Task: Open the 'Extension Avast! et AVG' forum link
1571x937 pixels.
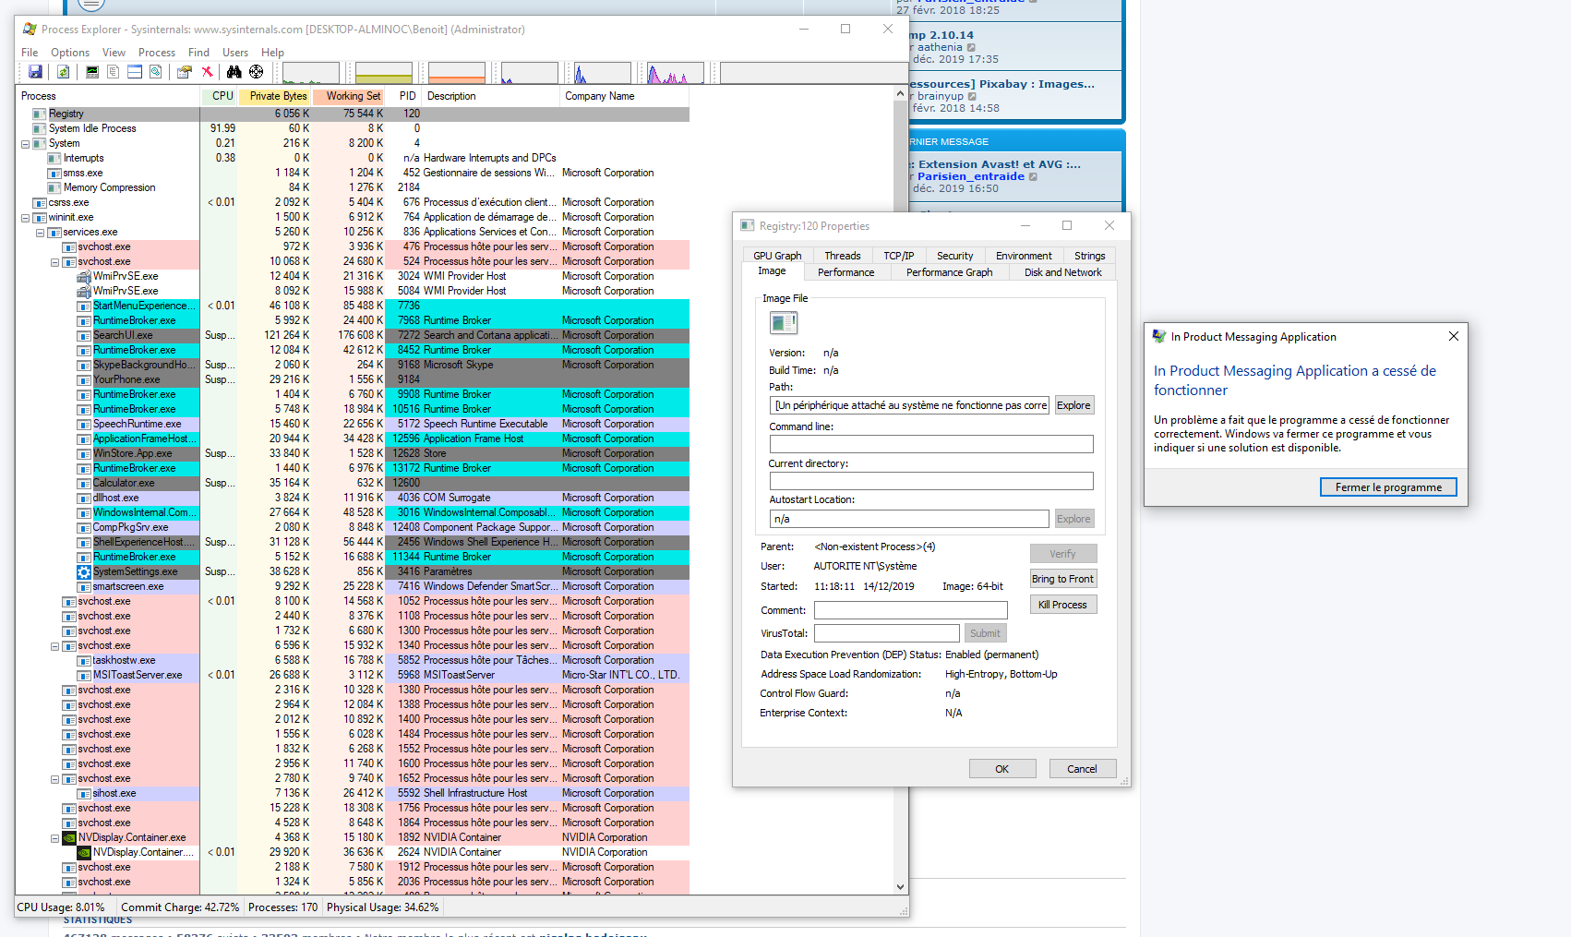Action: pos(1000,164)
